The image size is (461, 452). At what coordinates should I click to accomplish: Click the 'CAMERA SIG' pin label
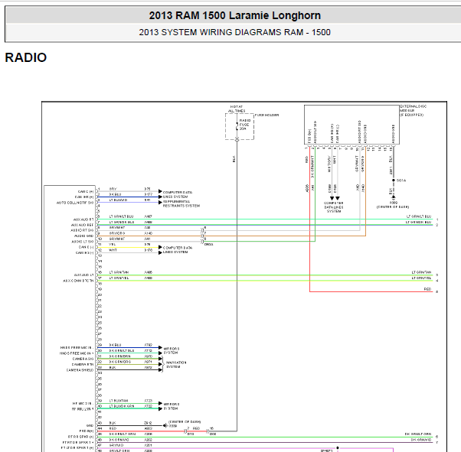click(x=83, y=359)
